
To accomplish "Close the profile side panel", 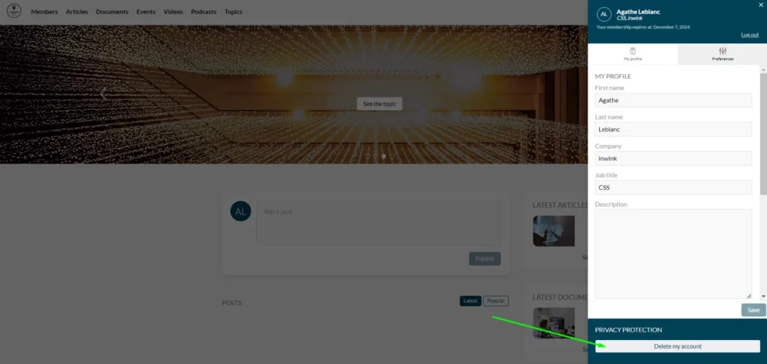I will pyautogui.click(x=761, y=4).
